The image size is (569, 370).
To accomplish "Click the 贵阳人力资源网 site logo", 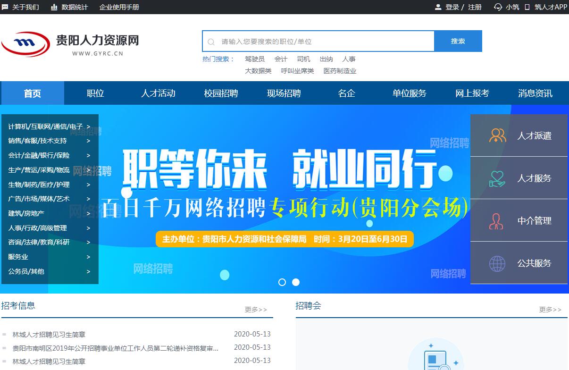I will point(71,44).
